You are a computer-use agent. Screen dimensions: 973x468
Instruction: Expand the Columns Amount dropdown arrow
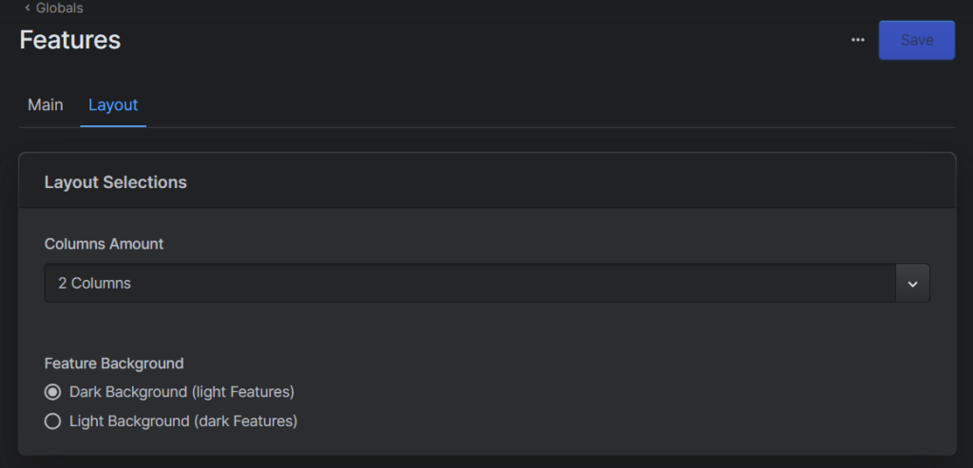pos(912,283)
